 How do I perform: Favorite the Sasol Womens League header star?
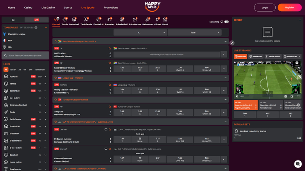pyautogui.click(x=56, y=41)
